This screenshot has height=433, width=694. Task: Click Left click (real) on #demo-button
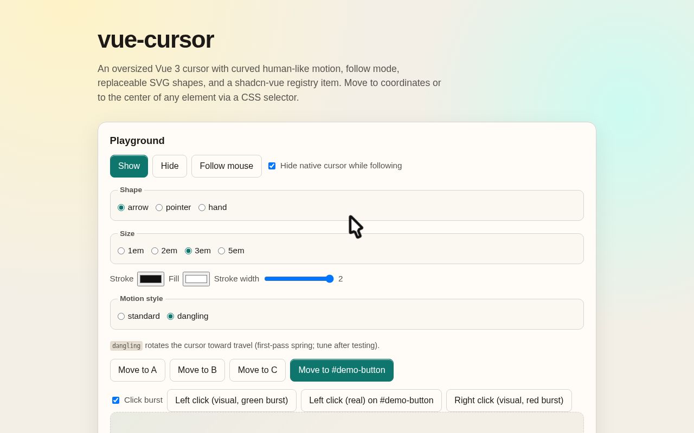371,401
